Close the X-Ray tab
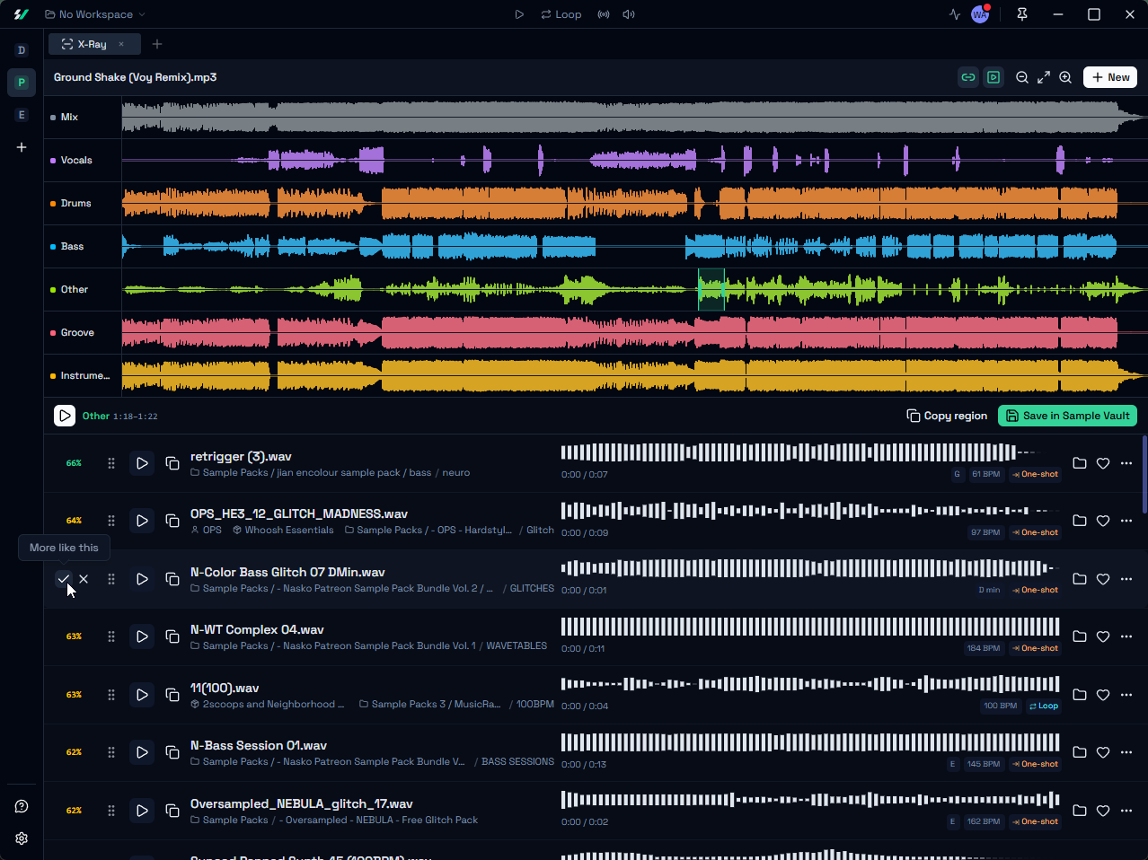Image resolution: width=1148 pixels, height=860 pixels. pos(121,44)
